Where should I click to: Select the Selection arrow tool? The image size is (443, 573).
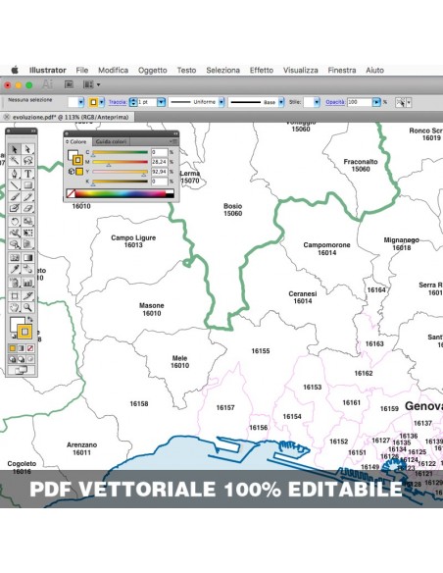point(15,149)
